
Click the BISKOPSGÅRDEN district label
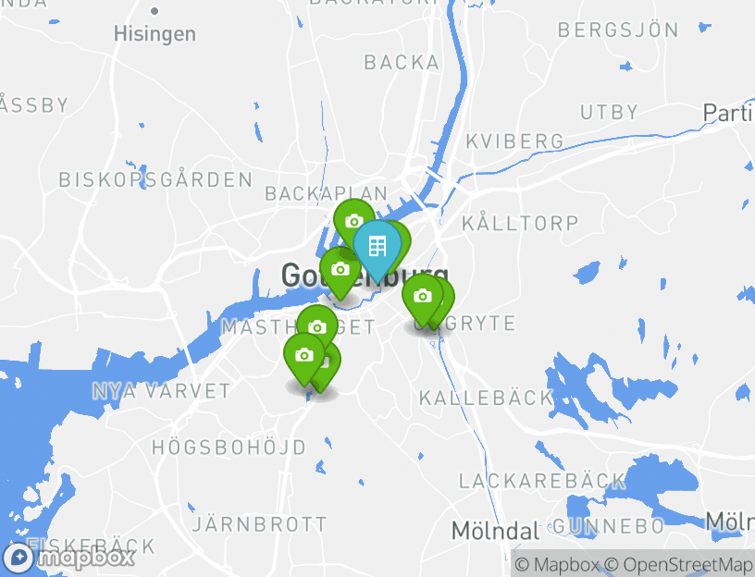tap(155, 179)
